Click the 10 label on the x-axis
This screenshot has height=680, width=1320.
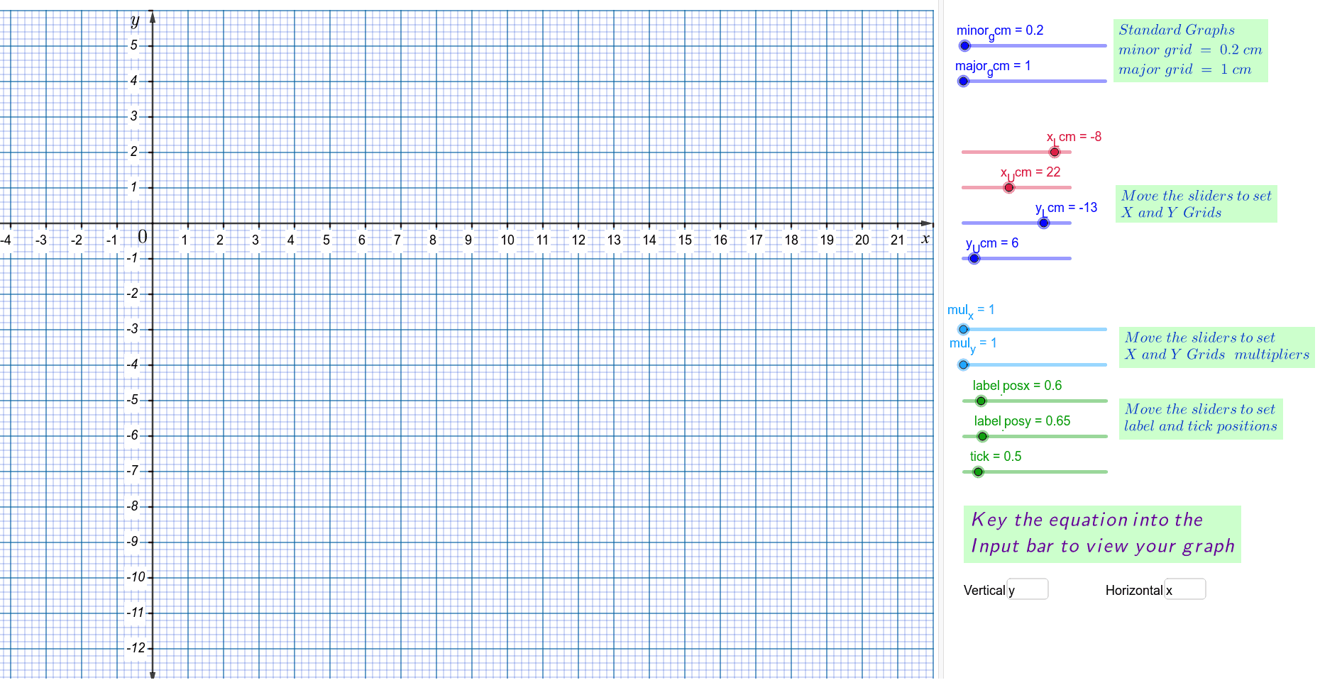click(x=507, y=240)
